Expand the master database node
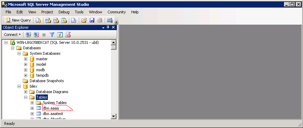Viewport: 303px width, 128px height. tap(25, 59)
